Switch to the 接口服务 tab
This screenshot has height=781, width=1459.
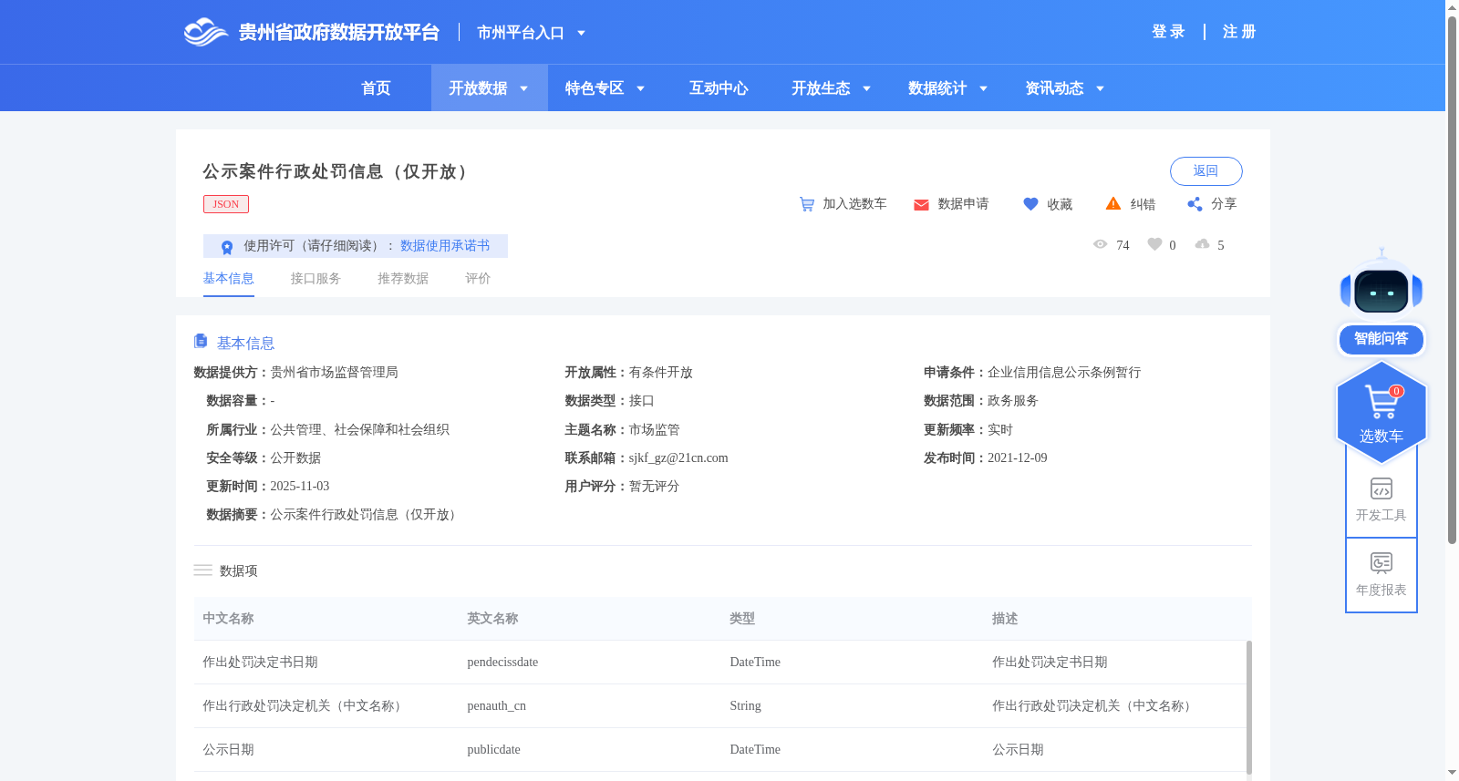[316, 279]
